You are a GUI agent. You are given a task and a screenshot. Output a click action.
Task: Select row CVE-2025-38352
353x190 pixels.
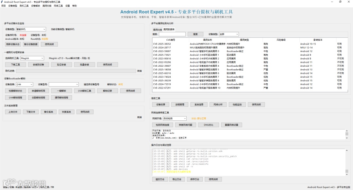[250, 44]
